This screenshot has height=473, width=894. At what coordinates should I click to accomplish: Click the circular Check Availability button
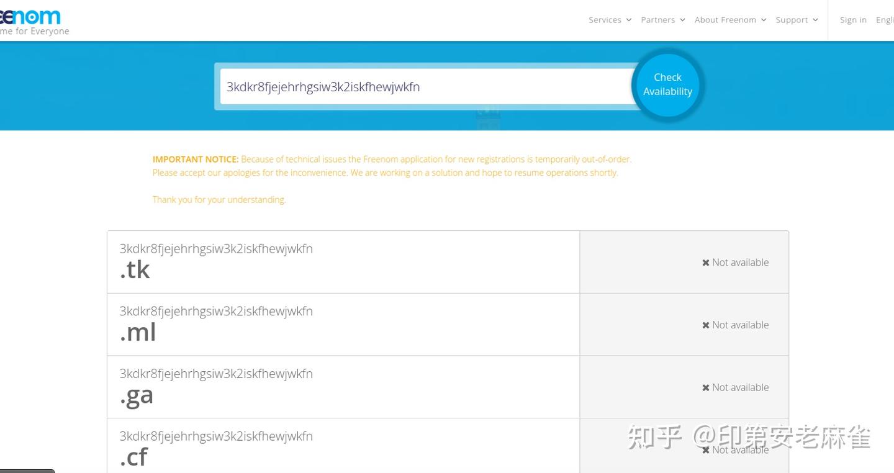[x=667, y=84]
